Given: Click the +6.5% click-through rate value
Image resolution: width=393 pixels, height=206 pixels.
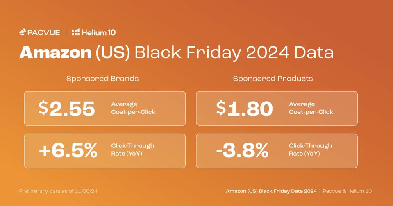Looking at the screenshot, I should pyautogui.click(x=68, y=151).
